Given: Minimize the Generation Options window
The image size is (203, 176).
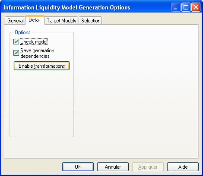Looking at the screenshot, I should click(x=176, y=7).
